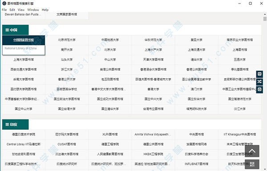Select 人民健康教育图书馆 entry
Viewport: 267px width, 171px height.
(110, 154)
